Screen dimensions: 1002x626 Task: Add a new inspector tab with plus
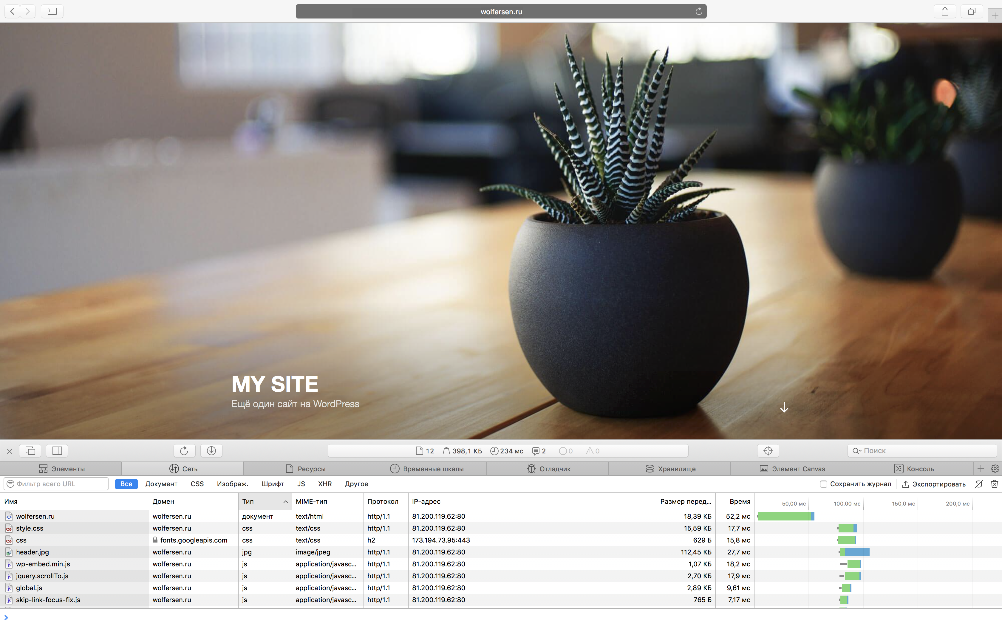(x=981, y=469)
